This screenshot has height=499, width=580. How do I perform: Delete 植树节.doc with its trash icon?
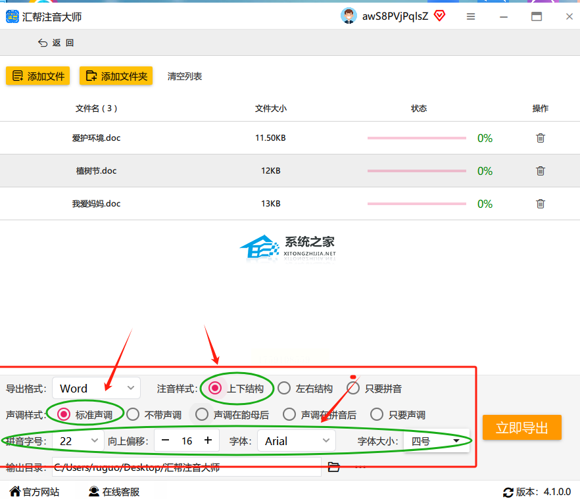click(541, 171)
